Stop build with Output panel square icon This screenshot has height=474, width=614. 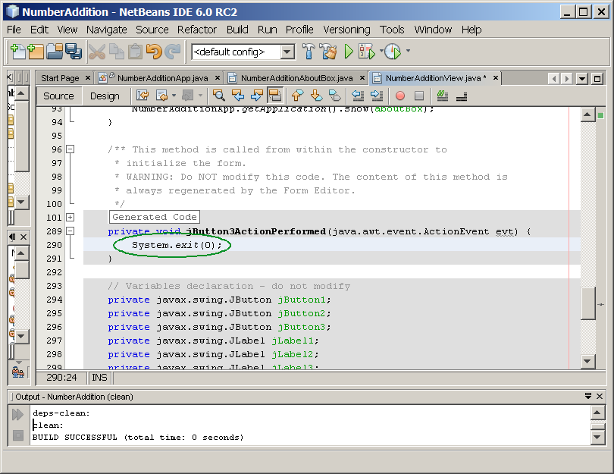click(x=17, y=435)
